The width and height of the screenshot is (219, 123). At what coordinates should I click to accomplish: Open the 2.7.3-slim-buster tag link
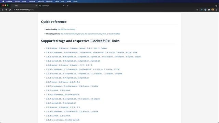tap(54, 69)
